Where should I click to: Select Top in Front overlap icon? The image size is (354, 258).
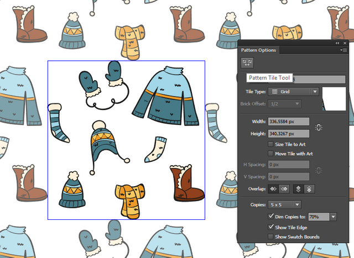point(298,189)
